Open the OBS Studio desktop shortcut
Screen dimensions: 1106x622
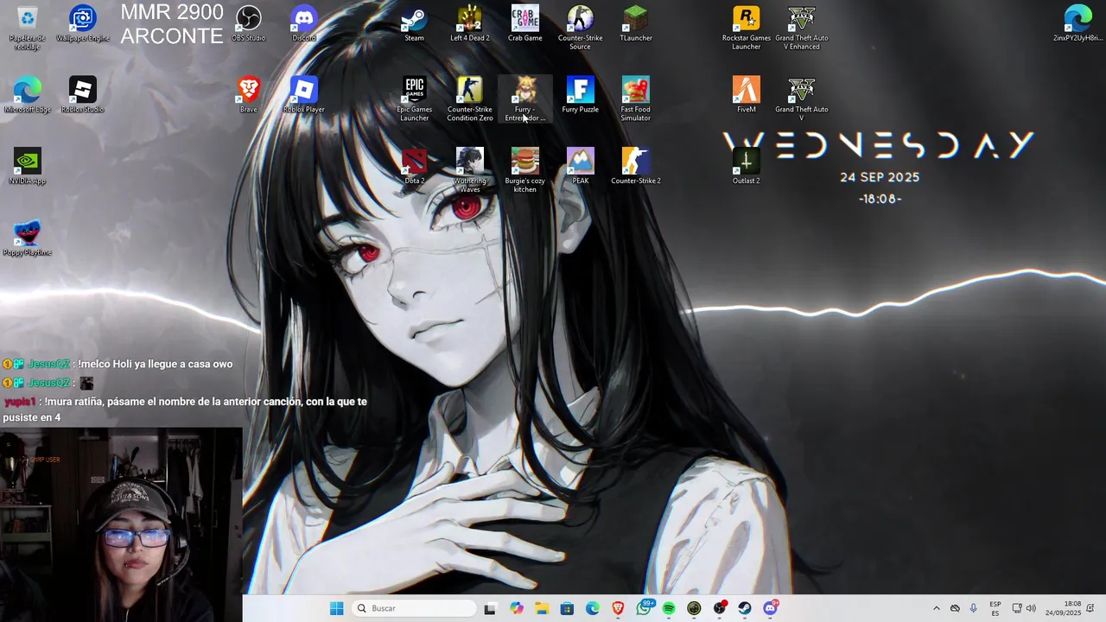click(249, 23)
